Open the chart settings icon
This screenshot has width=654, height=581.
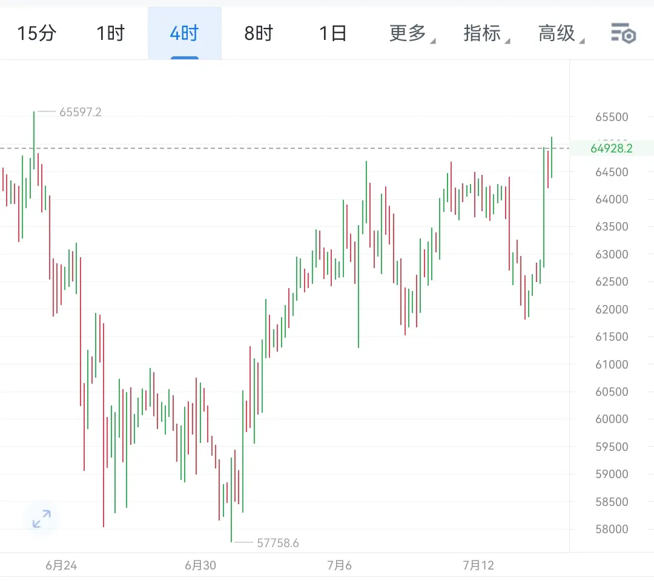click(x=623, y=33)
